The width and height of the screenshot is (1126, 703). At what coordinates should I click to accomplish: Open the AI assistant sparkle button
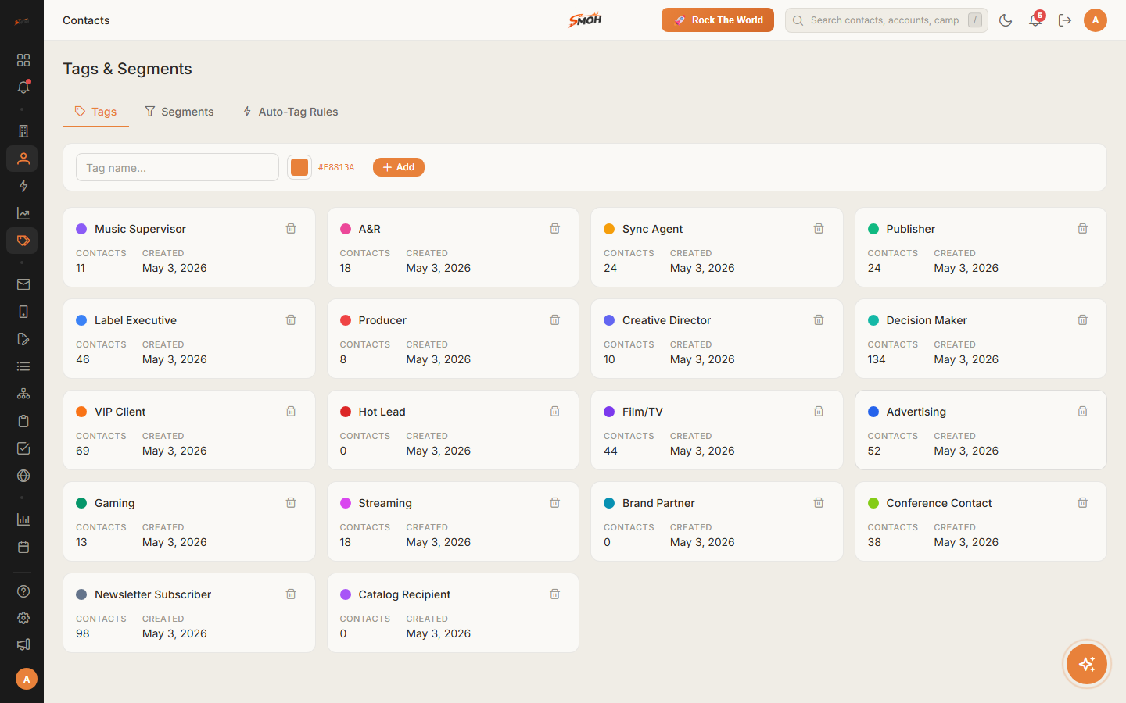tap(1087, 664)
